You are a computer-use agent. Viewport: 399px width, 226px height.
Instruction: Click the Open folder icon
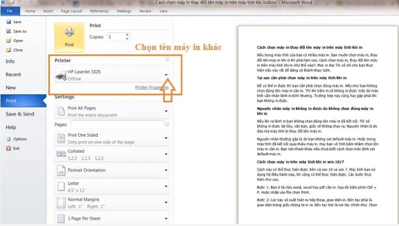pyautogui.click(x=8, y=41)
